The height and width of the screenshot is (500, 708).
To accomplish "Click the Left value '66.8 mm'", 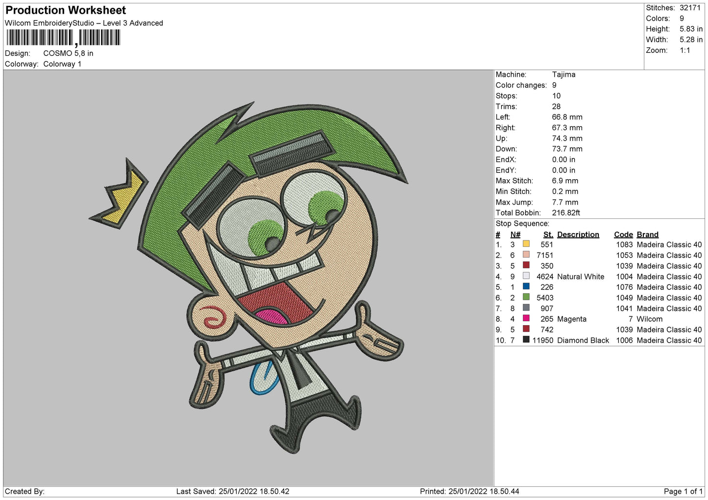I will (x=567, y=117).
